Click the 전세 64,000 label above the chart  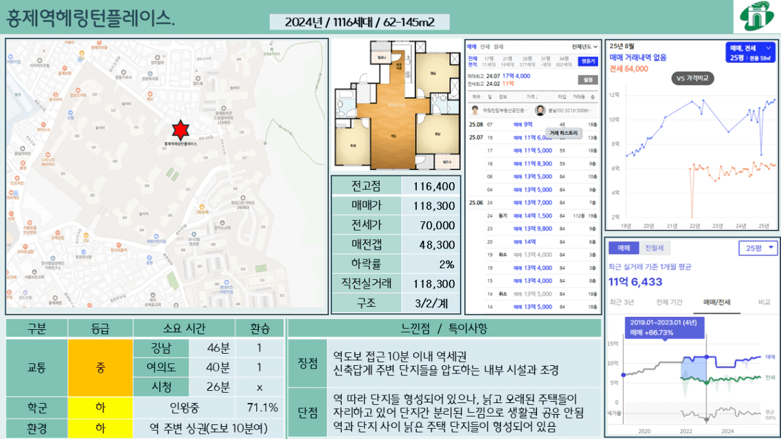(x=629, y=68)
